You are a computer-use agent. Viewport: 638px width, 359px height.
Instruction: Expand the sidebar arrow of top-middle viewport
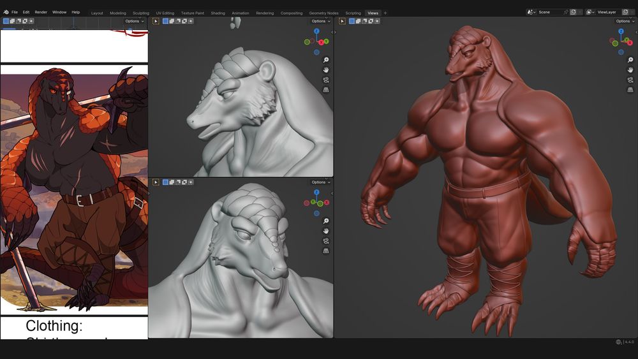coord(332,32)
